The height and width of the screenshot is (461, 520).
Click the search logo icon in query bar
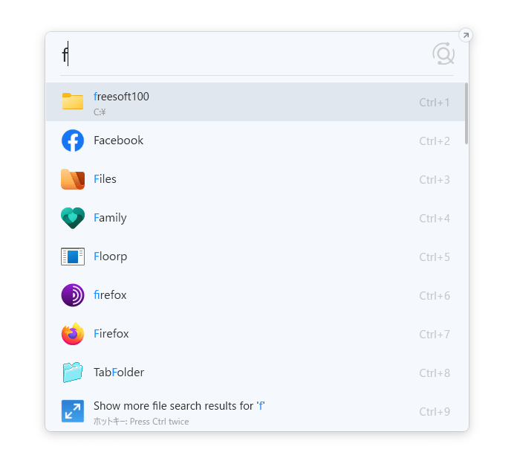pos(443,54)
